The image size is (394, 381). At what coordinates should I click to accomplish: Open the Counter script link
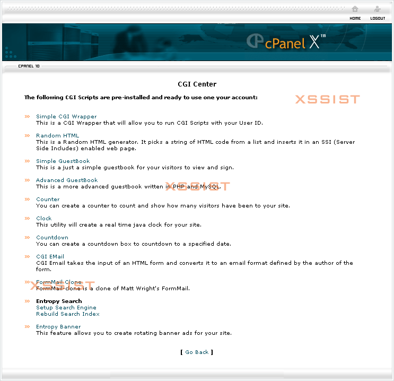point(48,199)
